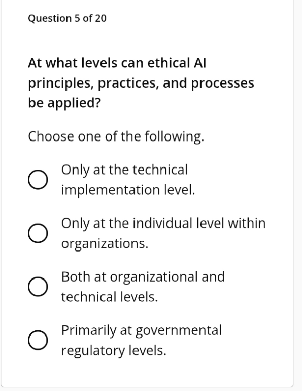Viewport: 302px width, 391px height.
Task: Select radio button for individual level within organizations
Action: [38, 233]
